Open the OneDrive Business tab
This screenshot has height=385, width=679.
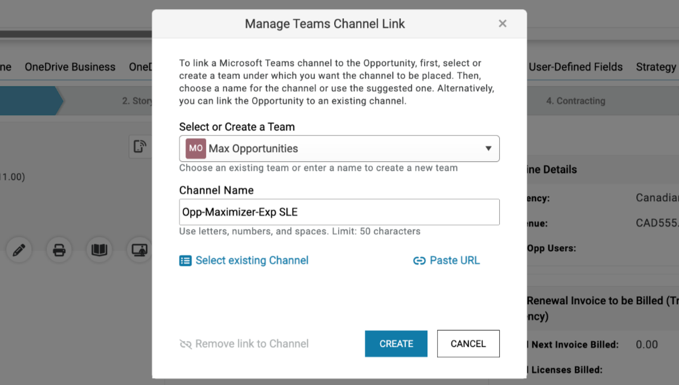point(70,67)
